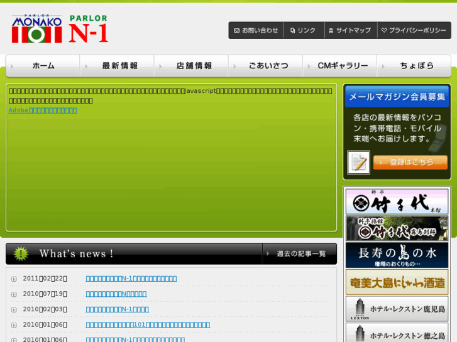Open the 最新情報 tab
Viewport: 457px width, 342px height.
tap(117, 66)
